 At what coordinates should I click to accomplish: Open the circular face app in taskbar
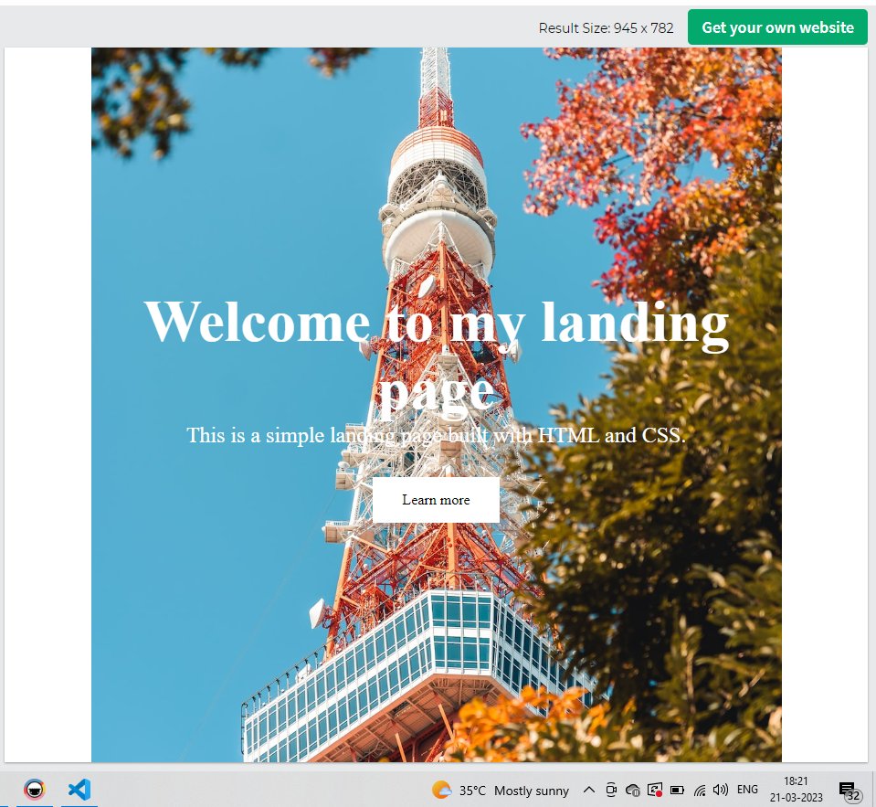(35, 790)
